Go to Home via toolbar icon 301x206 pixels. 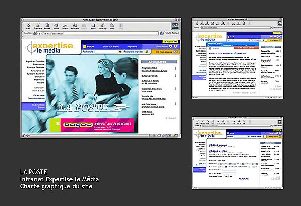(56, 26)
